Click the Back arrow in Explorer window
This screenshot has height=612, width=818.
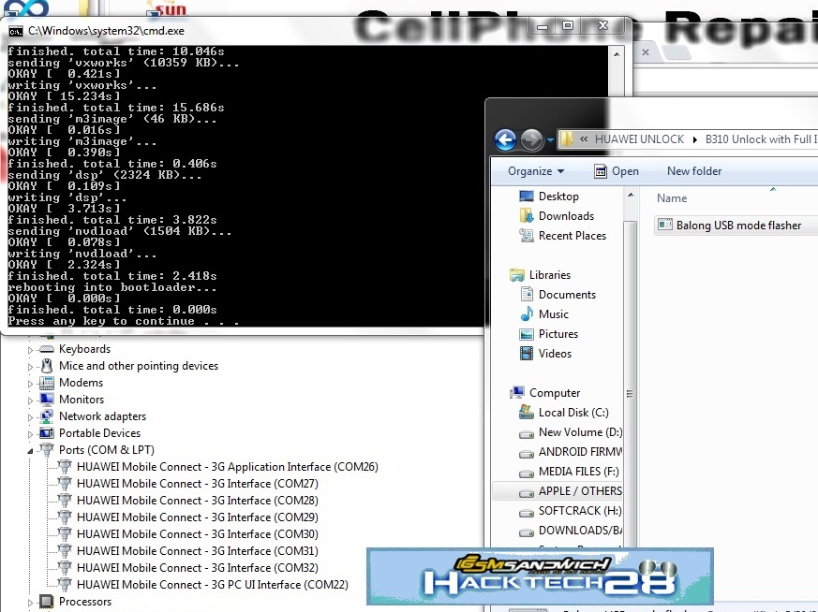coord(505,139)
